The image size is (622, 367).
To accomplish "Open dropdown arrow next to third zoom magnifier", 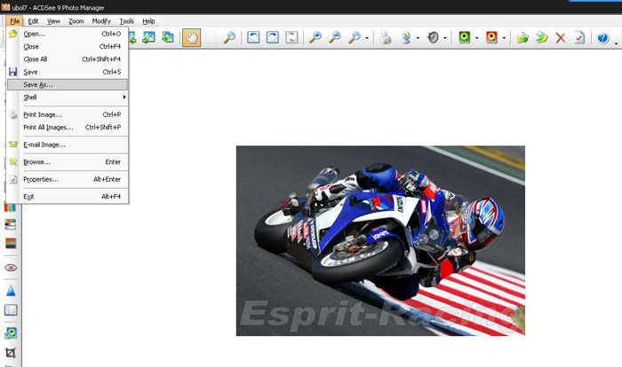I will (367, 38).
